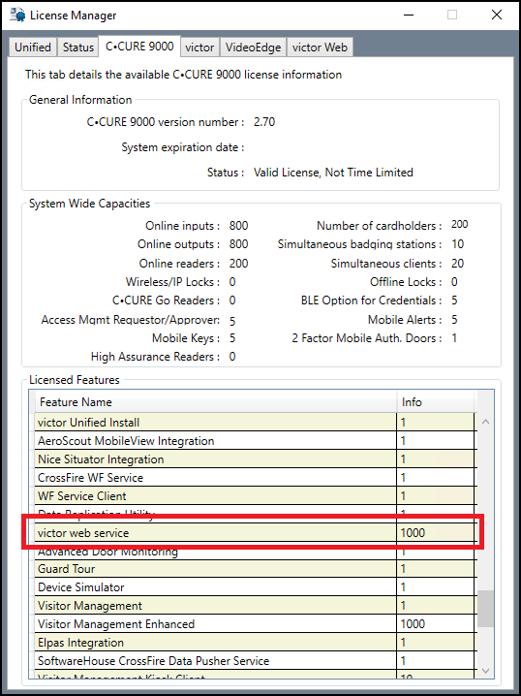Select the victor tab

click(199, 47)
